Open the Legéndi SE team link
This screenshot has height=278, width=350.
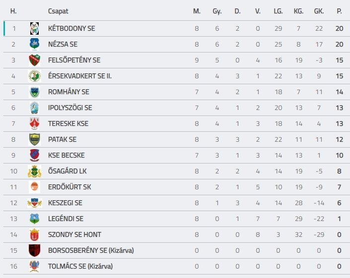click(66, 219)
